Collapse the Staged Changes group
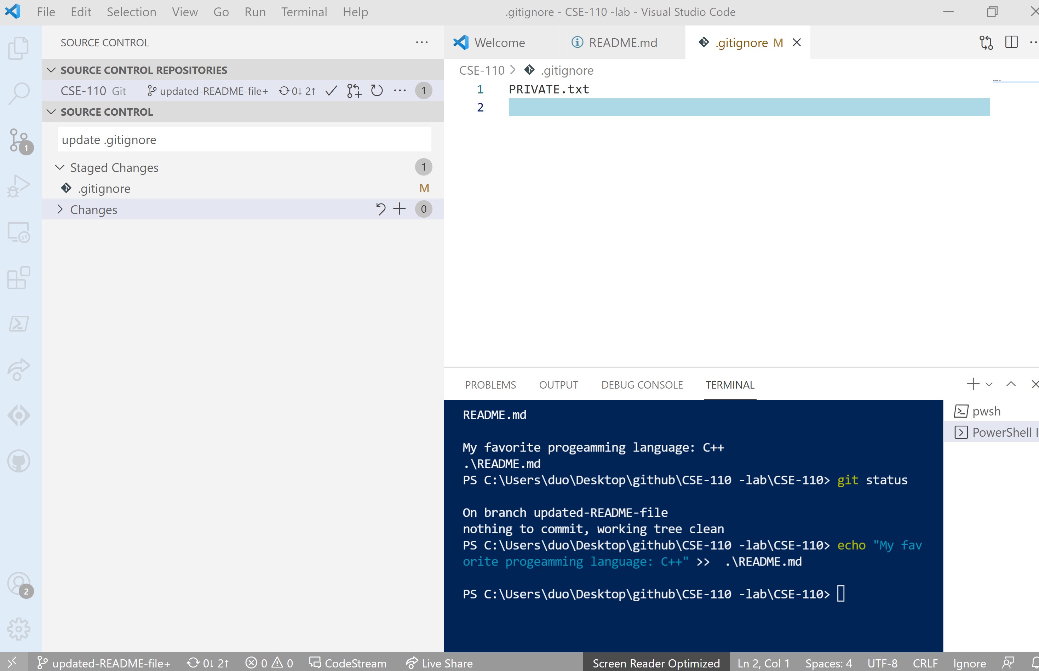 pos(60,167)
